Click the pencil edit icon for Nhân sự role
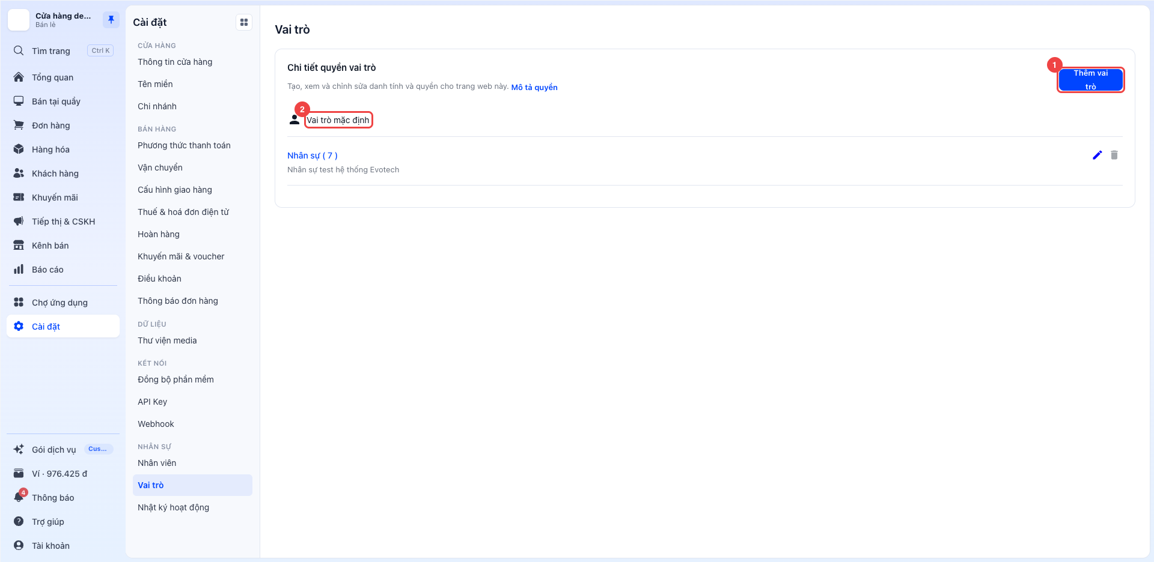The image size is (1154, 562). tap(1097, 155)
